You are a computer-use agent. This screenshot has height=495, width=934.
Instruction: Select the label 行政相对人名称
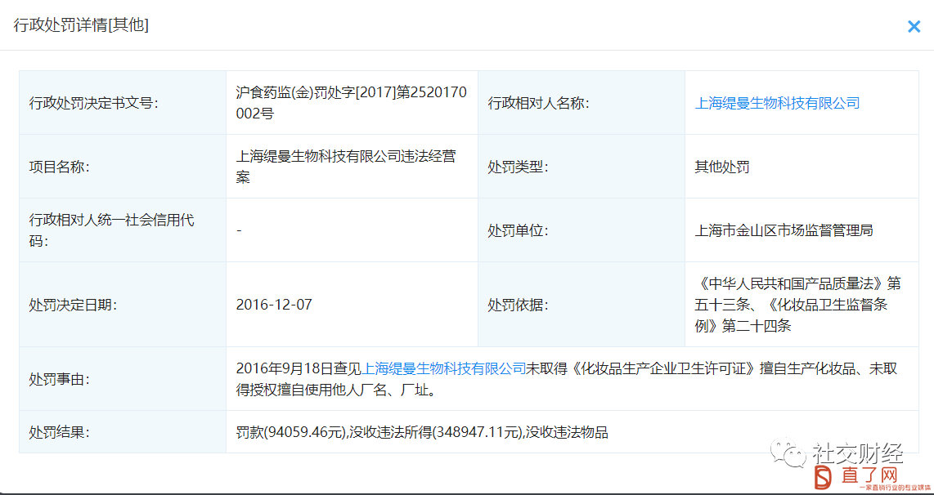click(538, 104)
